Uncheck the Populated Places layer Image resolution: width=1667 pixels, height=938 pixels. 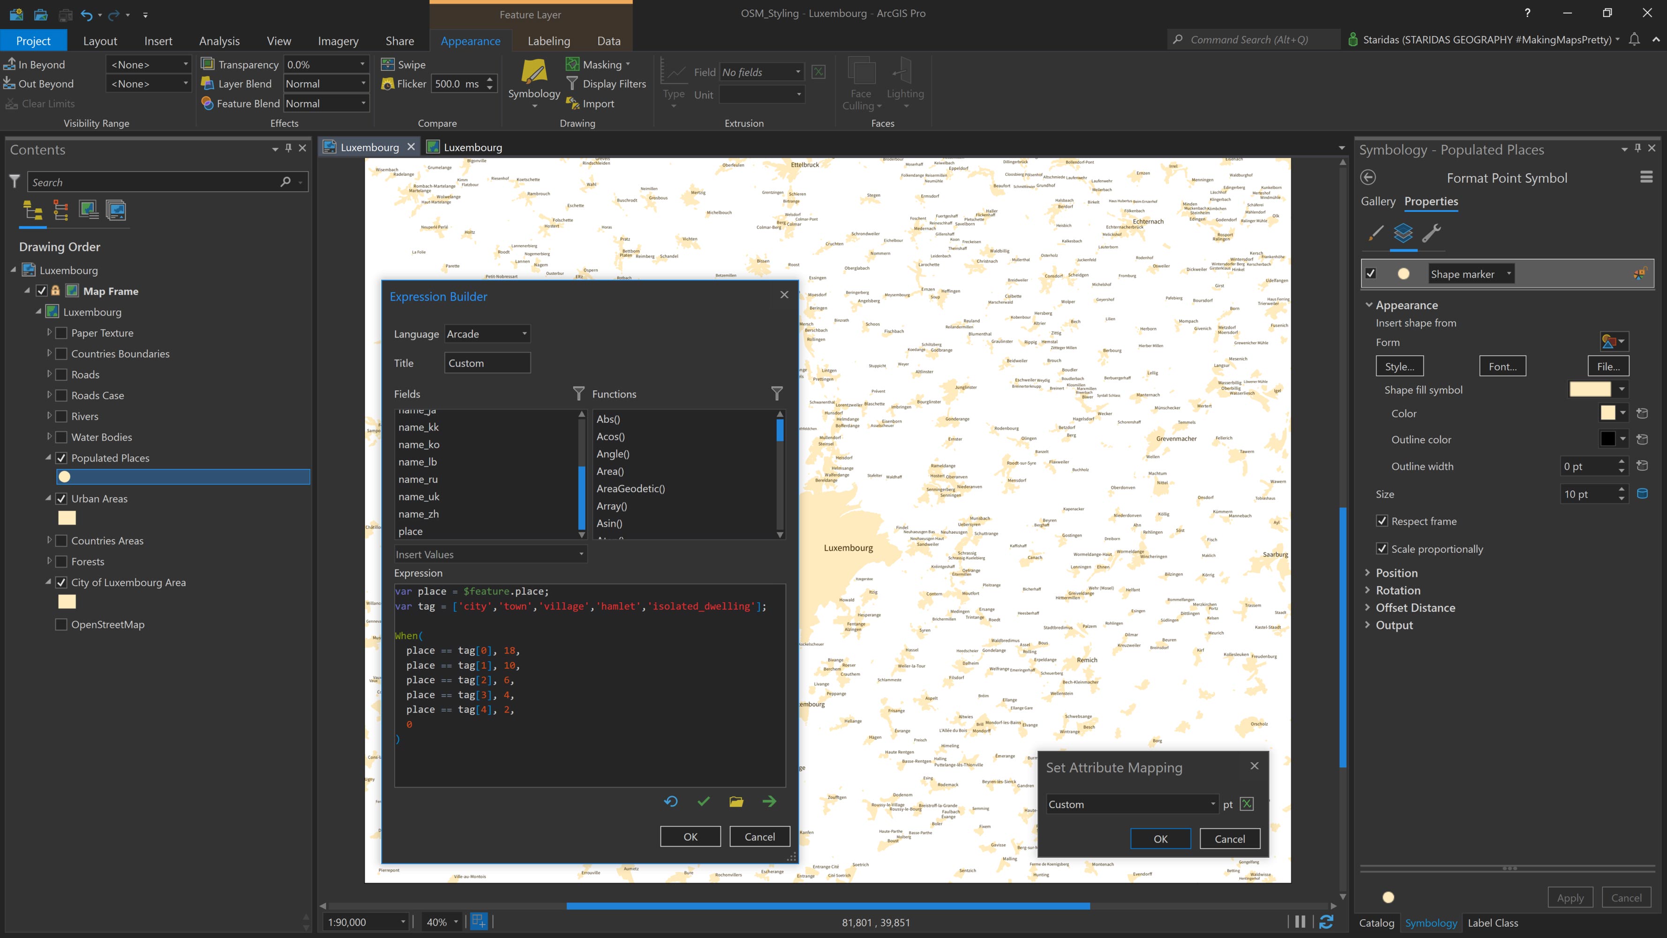click(61, 458)
